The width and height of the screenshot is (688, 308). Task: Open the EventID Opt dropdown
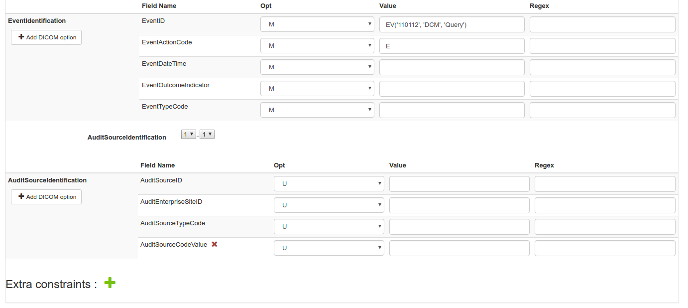pos(317,24)
